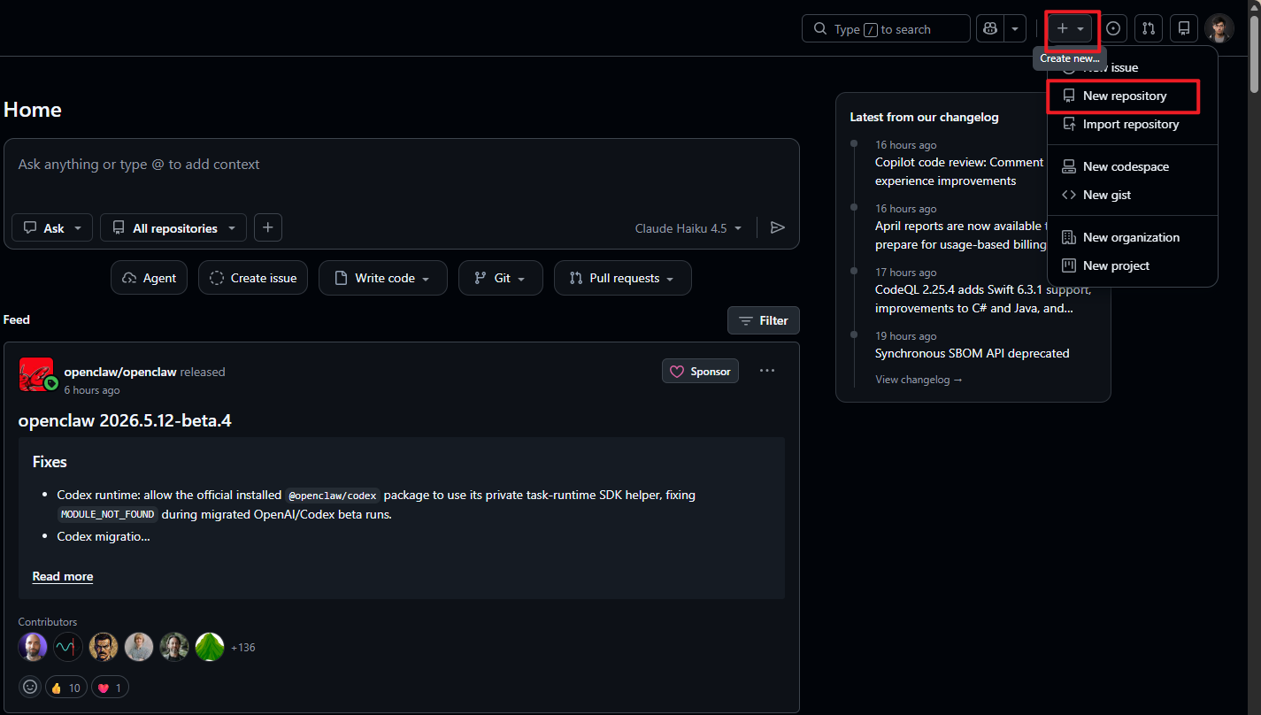The height and width of the screenshot is (715, 1261).
Task: Click the 'Latest from our changelog' heading
Action: [924, 117]
